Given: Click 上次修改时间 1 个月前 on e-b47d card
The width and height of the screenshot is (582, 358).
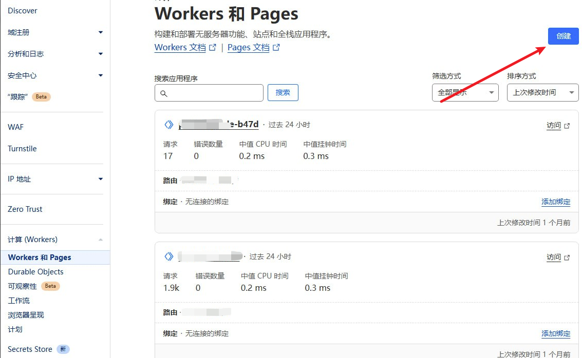Looking at the screenshot, I should click(x=534, y=223).
